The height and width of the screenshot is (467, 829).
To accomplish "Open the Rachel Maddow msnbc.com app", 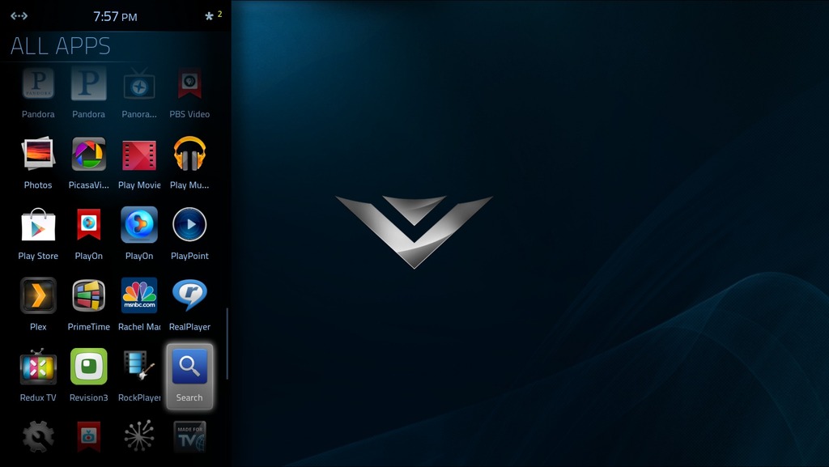I will click(x=139, y=304).
